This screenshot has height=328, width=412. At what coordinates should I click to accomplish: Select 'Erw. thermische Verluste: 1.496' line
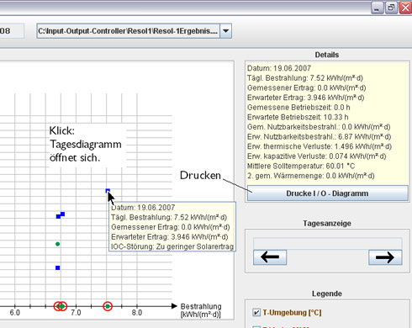tap(320, 146)
